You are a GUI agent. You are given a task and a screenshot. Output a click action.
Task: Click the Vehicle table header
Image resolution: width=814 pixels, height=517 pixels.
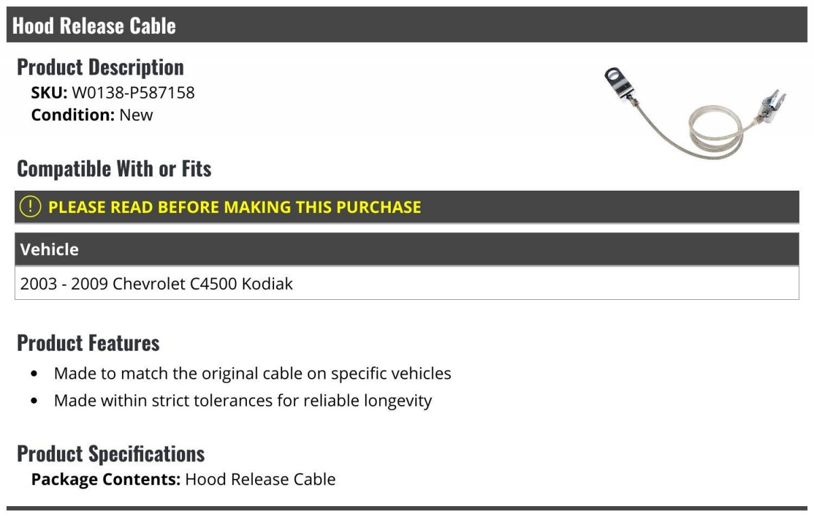[407, 249]
